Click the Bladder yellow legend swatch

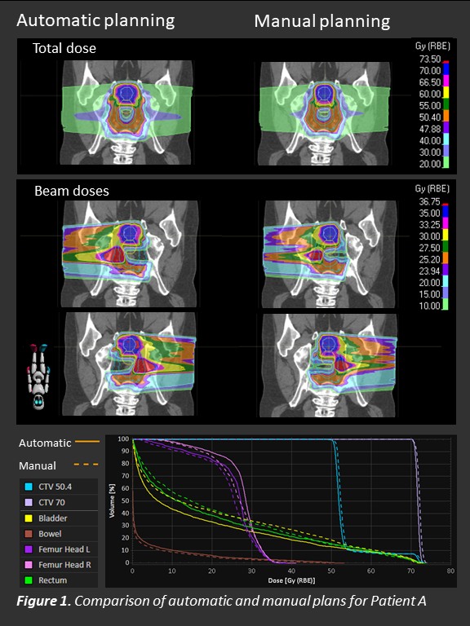pyautogui.click(x=29, y=518)
